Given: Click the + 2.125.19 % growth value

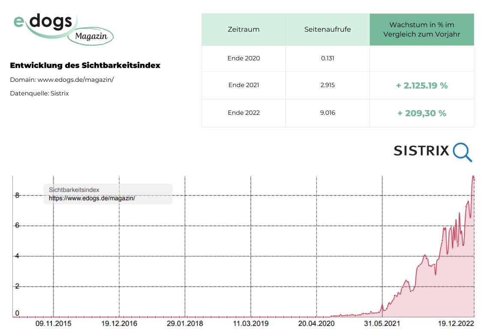Looking at the screenshot, I should [x=422, y=86].
